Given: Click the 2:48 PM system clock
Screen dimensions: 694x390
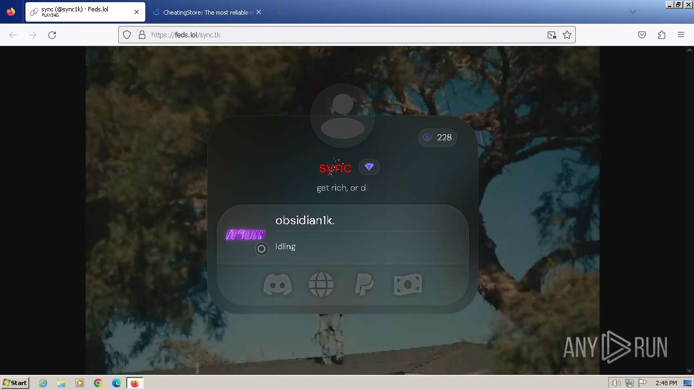Looking at the screenshot, I should coord(666,383).
